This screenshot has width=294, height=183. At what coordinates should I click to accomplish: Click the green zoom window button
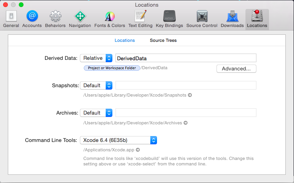21,5
